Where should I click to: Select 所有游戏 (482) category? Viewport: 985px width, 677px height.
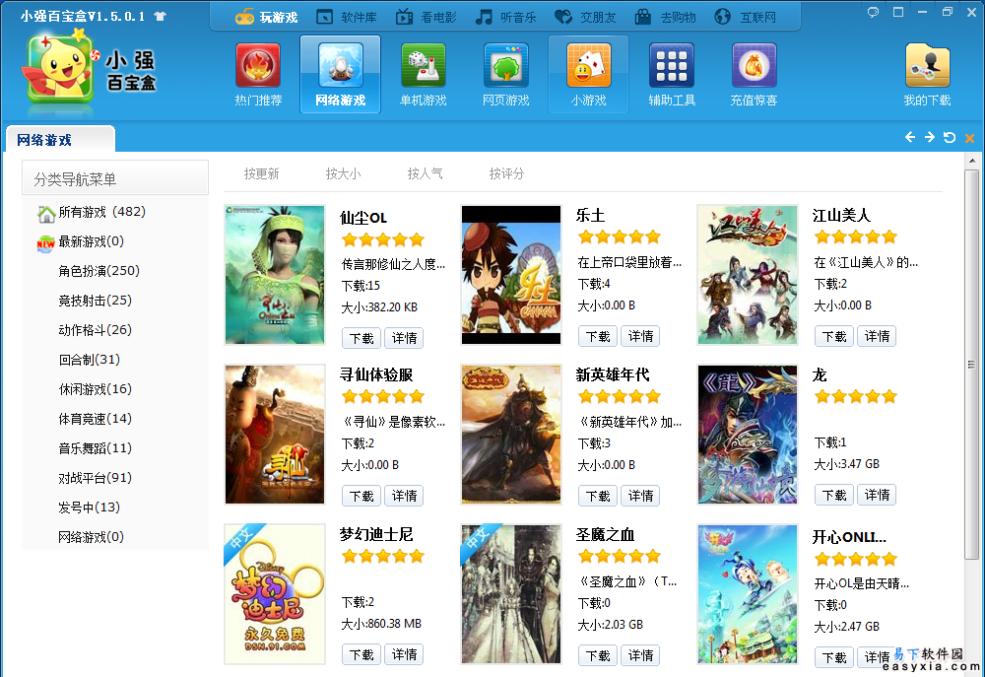[92, 213]
